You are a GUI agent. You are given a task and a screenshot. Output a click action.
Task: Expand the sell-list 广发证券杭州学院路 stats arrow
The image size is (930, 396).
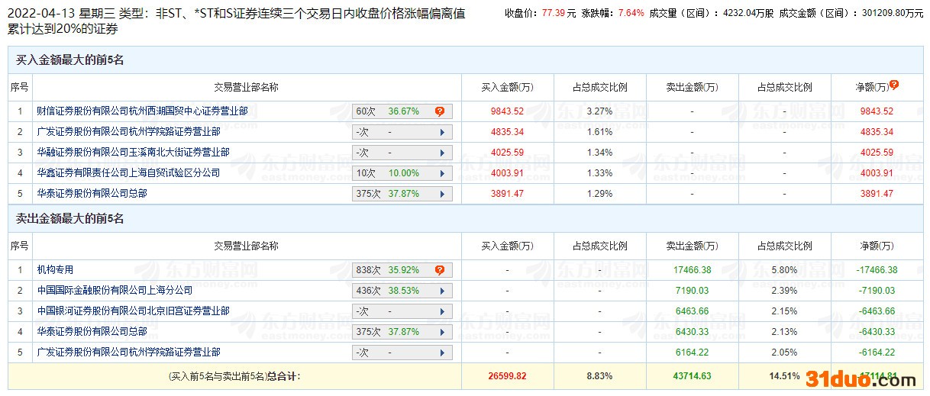[x=442, y=353]
